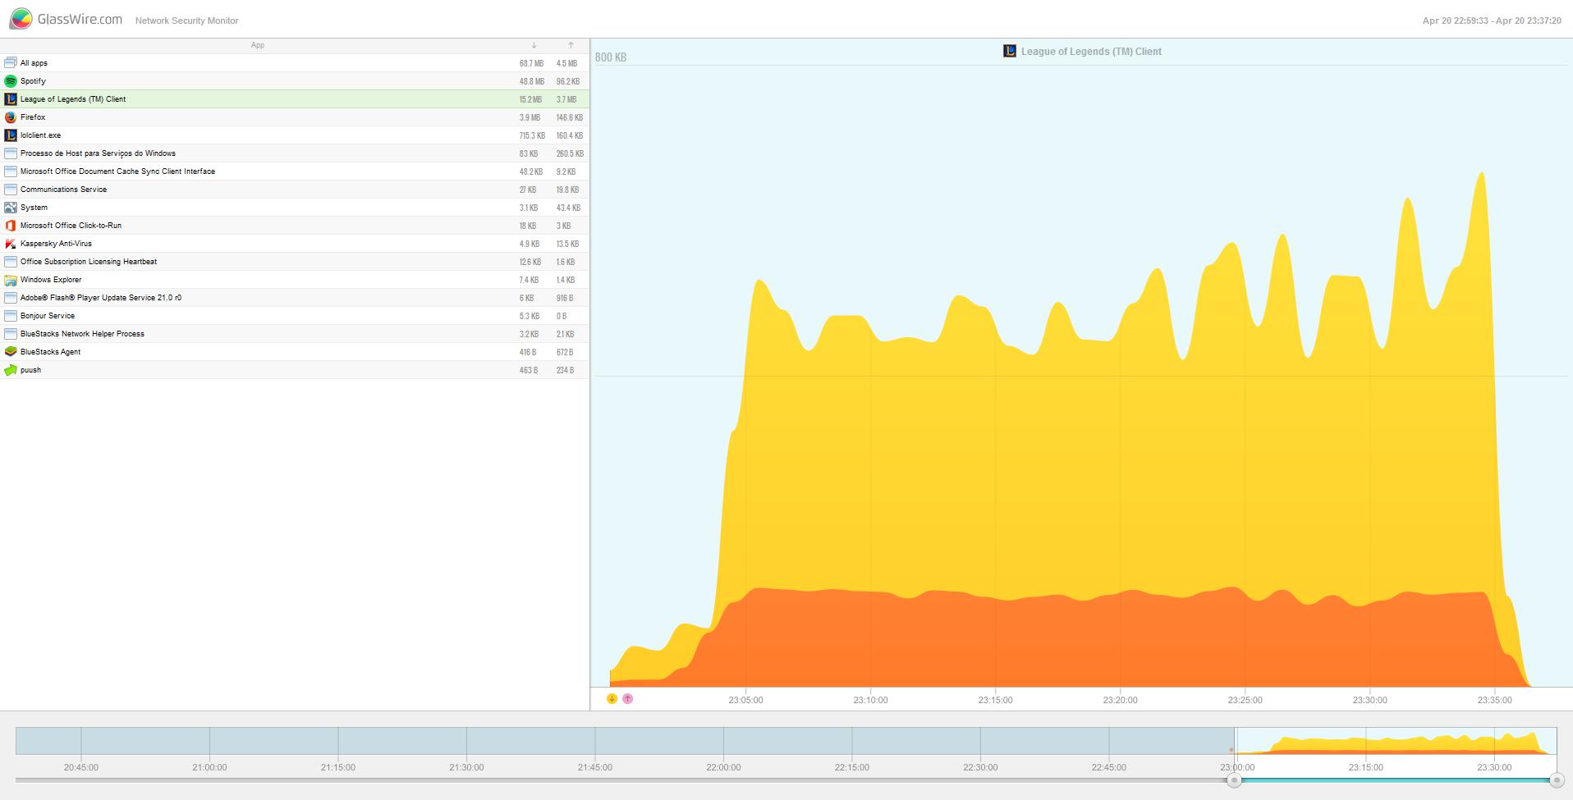
Task: Select the All apps row
Action: [34, 63]
